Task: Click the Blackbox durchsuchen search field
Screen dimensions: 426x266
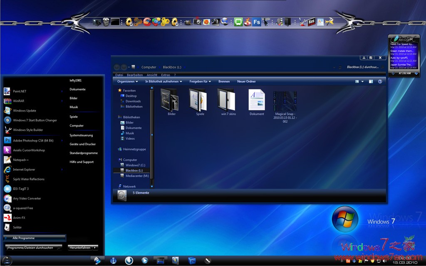Action: pyautogui.click(x=364, y=67)
